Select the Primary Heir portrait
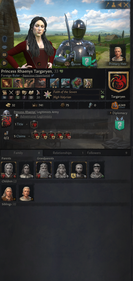This screenshot has height=281, width=133. [118, 53]
